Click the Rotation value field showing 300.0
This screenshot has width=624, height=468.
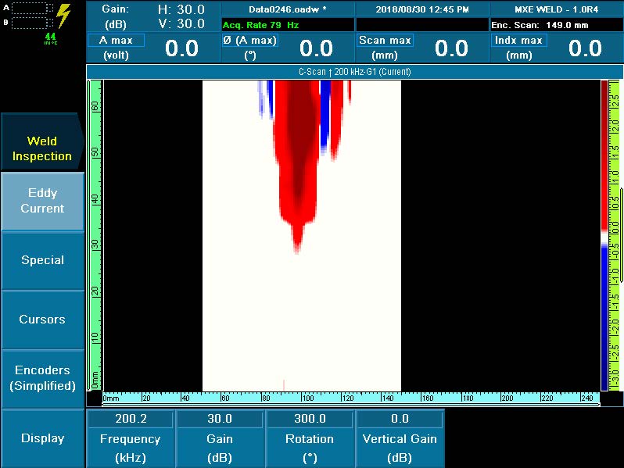point(310,419)
